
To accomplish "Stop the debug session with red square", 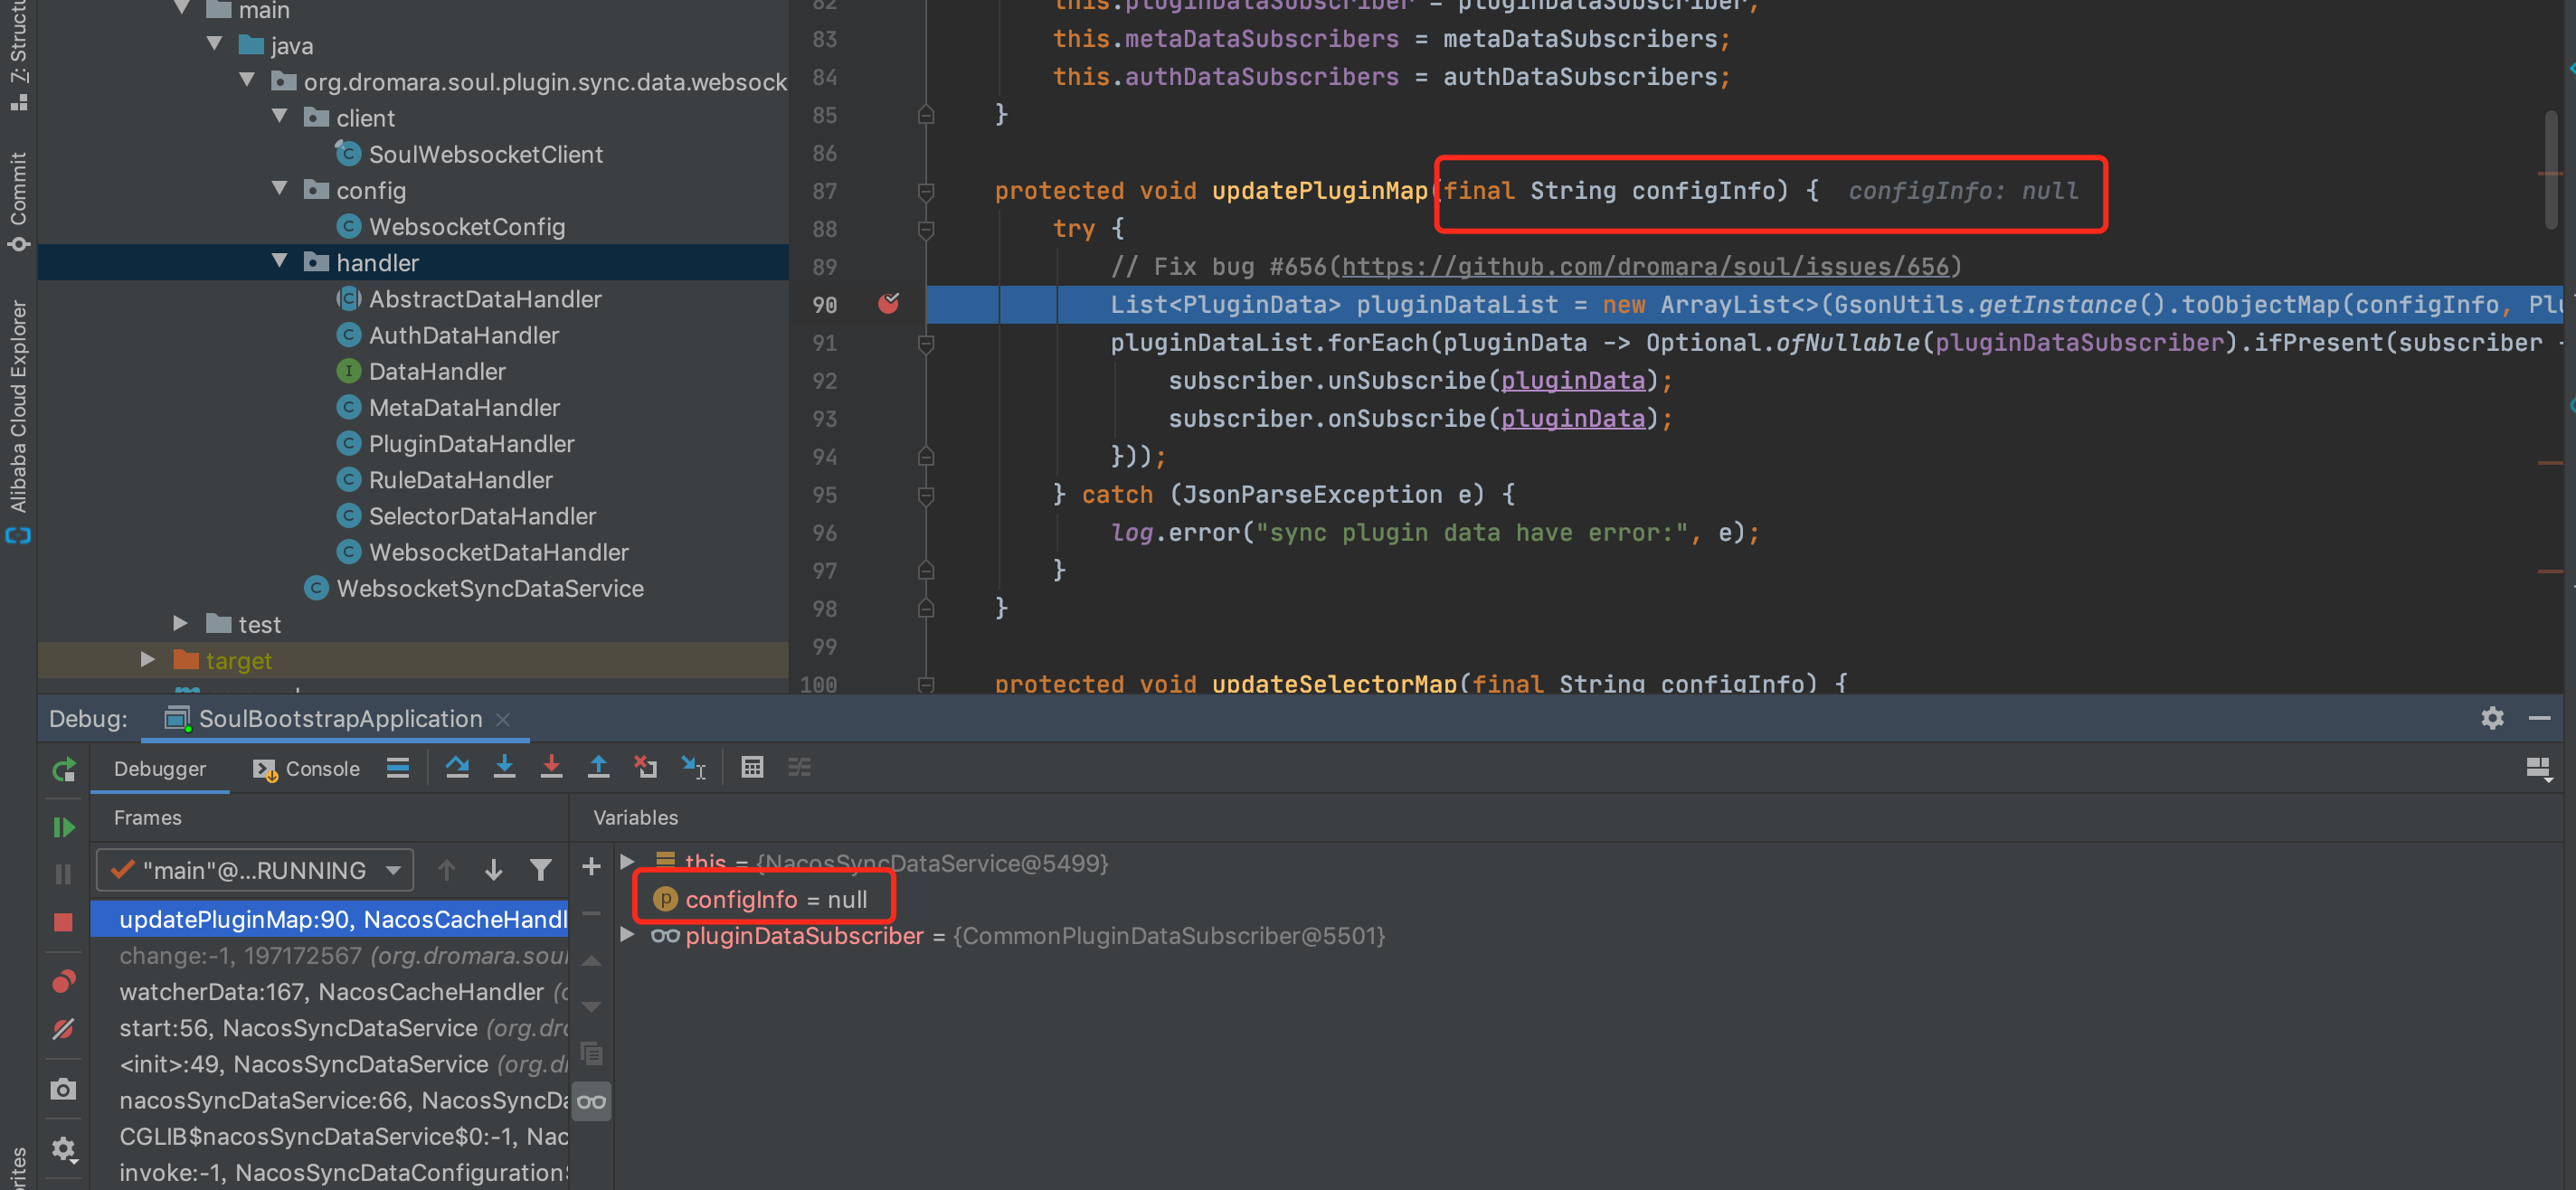I will tap(64, 921).
